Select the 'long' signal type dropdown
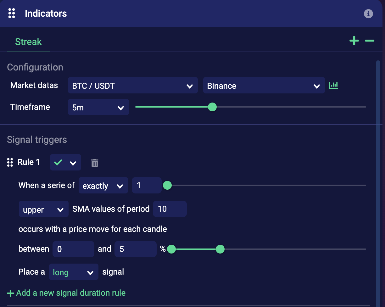 click(x=73, y=272)
